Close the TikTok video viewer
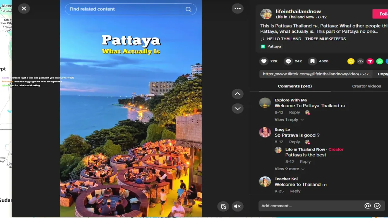Viewport: 388px width, 218px height. [x=24, y=8]
